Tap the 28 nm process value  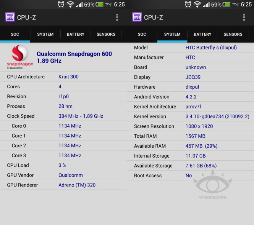[65, 106]
